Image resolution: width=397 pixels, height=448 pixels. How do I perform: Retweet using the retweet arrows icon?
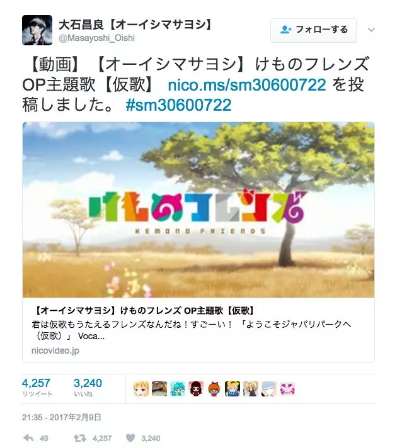(80, 438)
